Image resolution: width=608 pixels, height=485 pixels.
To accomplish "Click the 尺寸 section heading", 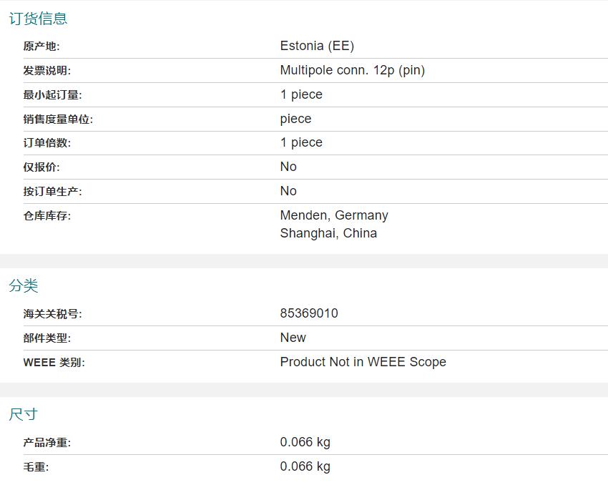I will click(24, 414).
